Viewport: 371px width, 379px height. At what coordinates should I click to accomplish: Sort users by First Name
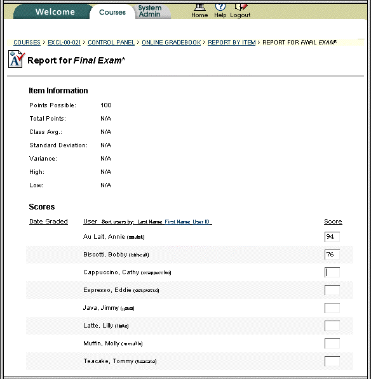177,222
